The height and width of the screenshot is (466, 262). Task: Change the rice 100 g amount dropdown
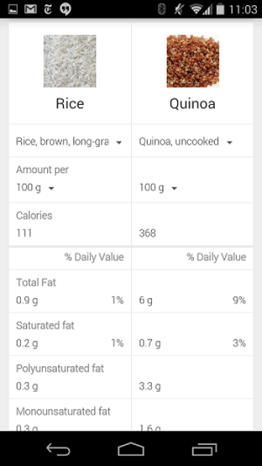pyautogui.click(x=35, y=188)
